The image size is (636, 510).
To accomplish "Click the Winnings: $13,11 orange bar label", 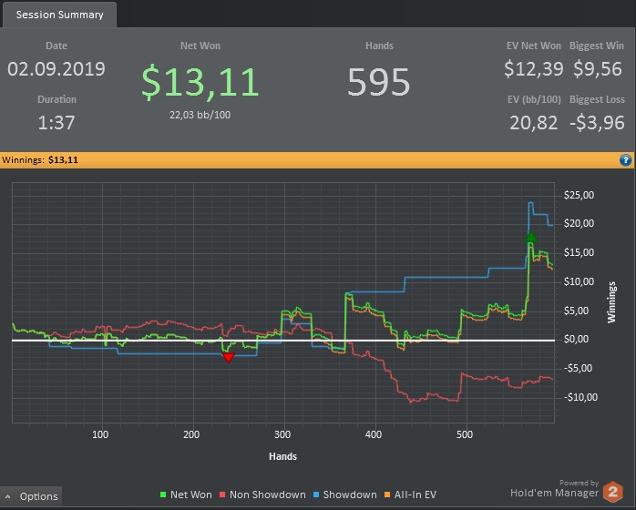I will point(40,159).
